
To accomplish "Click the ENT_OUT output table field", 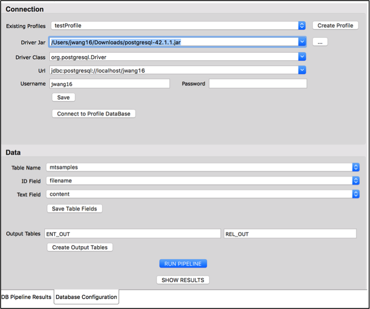I will pos(132,234).
